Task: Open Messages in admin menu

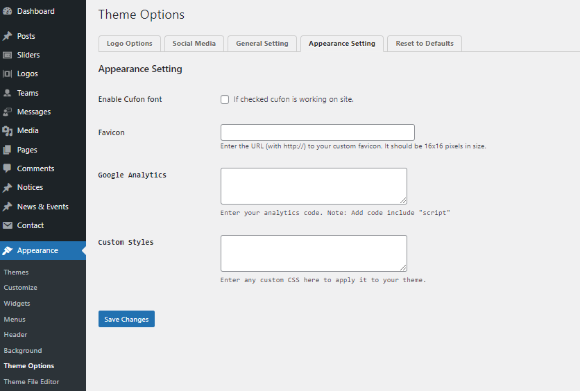Action: point(34,112)
